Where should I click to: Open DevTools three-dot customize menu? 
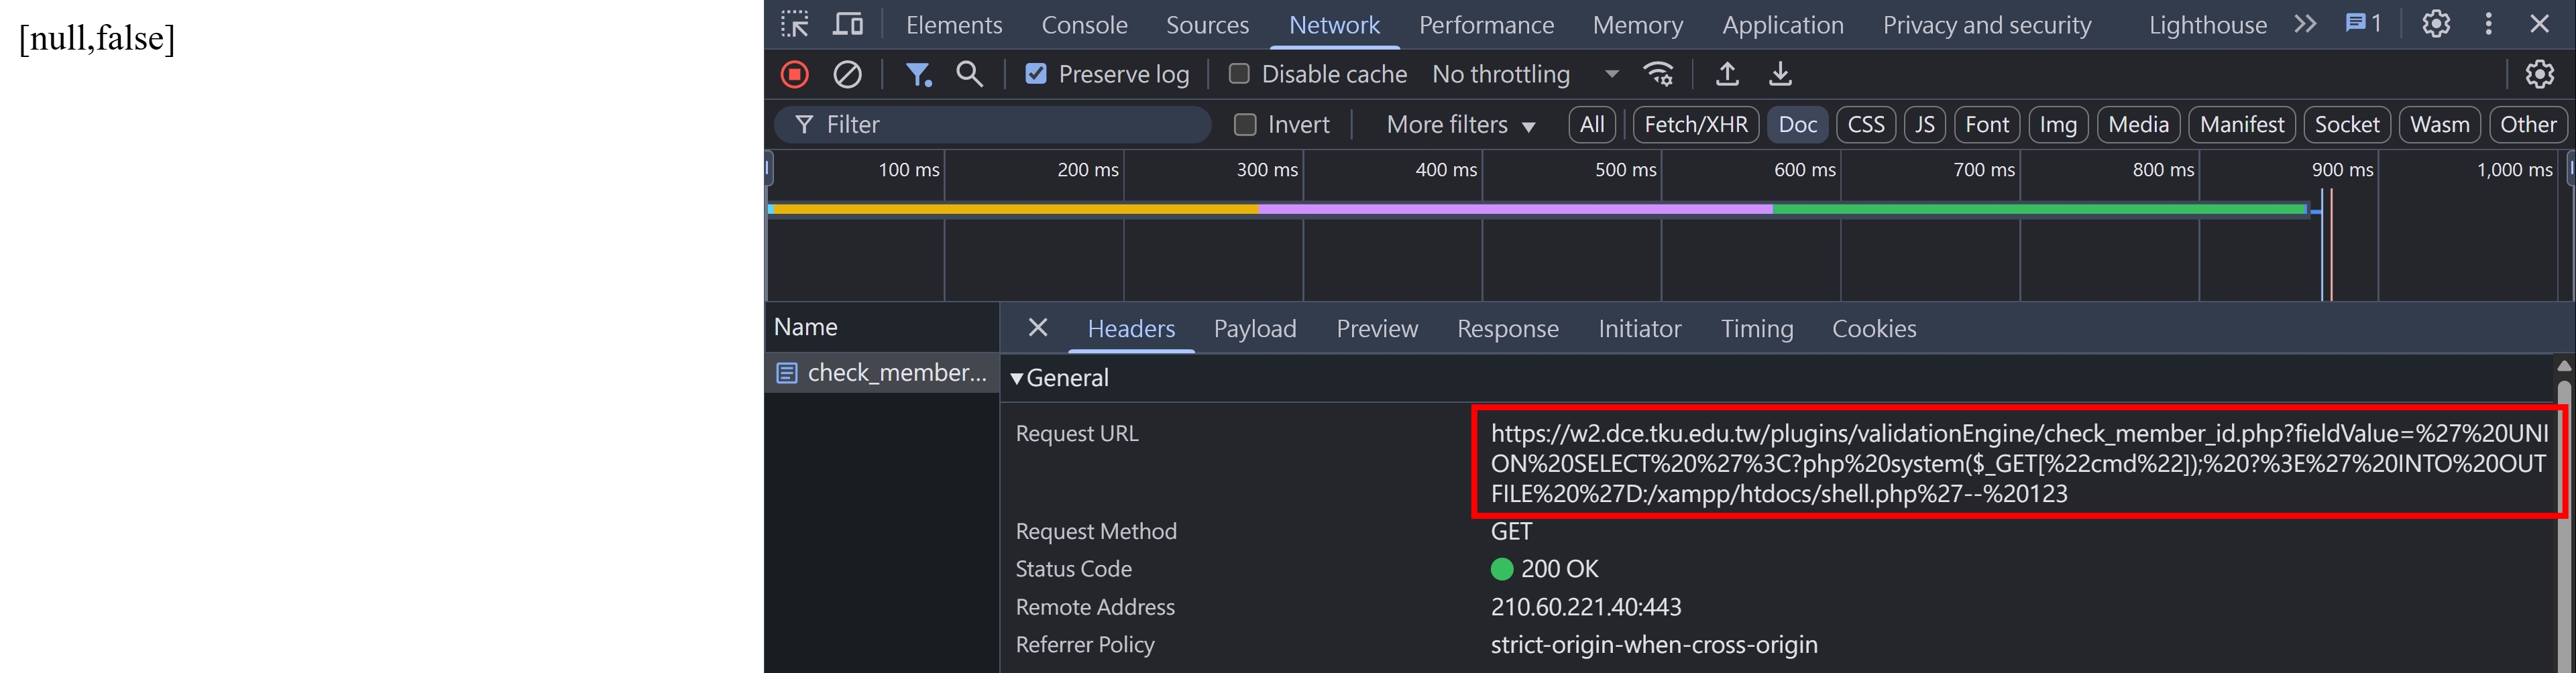click(2489, 24)
